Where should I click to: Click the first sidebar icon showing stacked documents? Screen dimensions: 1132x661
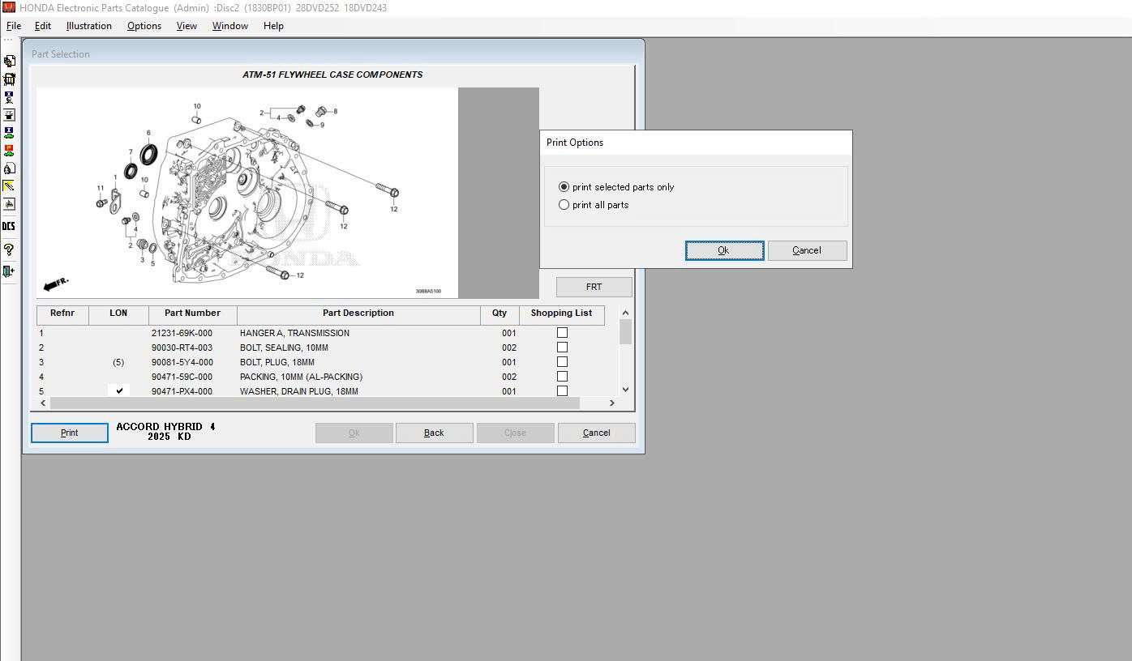pyautogui.click(x=9, y=61)
